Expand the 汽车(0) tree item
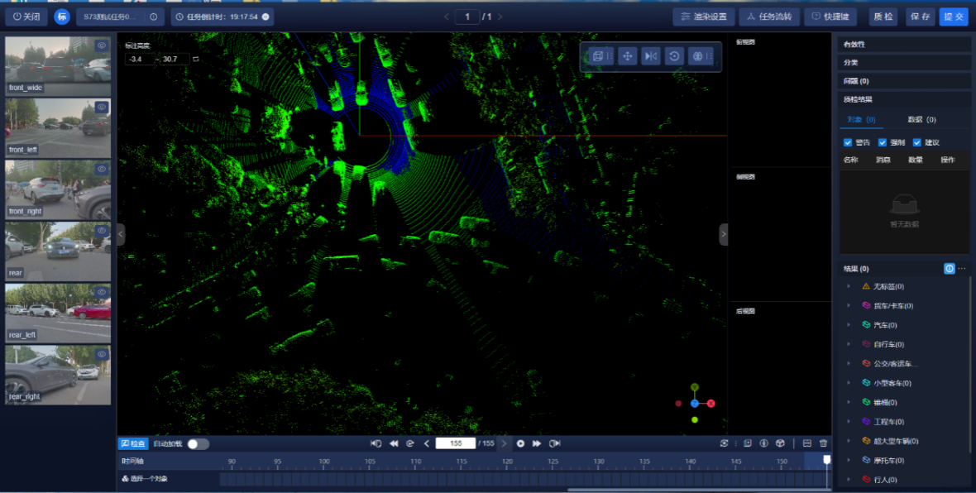Screen dimensions: 976x493 [x=849, y=325]
